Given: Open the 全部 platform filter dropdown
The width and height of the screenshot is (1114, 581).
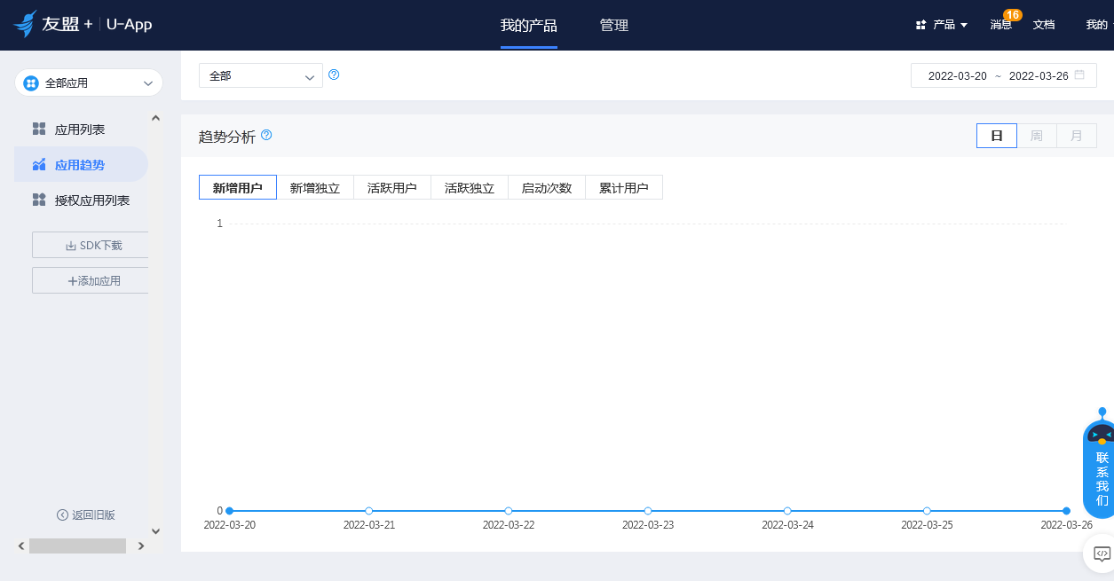Looking at the screenshot, I should tap(260, 76).
